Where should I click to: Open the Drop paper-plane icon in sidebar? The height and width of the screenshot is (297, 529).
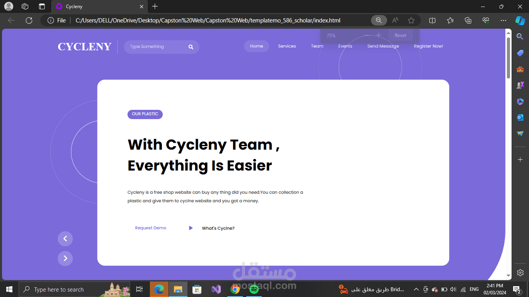(x=520, y=133)
